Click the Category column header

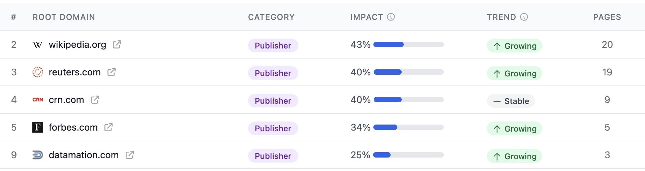[271, 17]
